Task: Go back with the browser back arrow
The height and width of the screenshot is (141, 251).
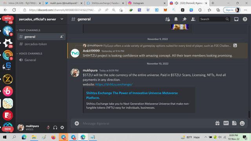Action: tap(5, 10)
